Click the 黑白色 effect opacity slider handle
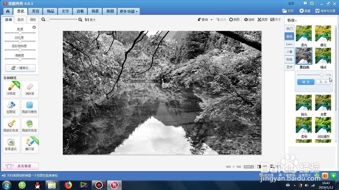Screen dimensions: 339x190 tap(322, 75)
